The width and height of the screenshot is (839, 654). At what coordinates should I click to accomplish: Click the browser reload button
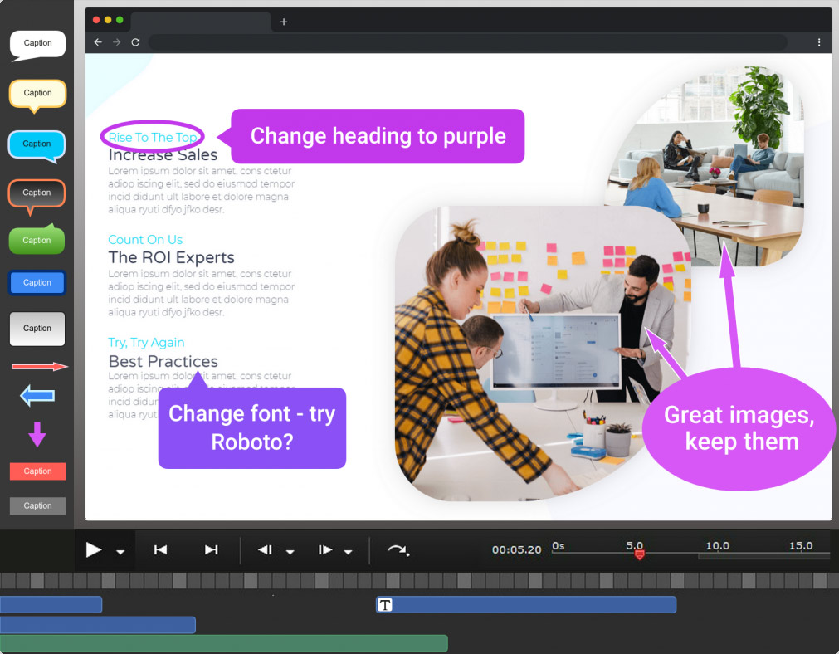pos(135,41)
